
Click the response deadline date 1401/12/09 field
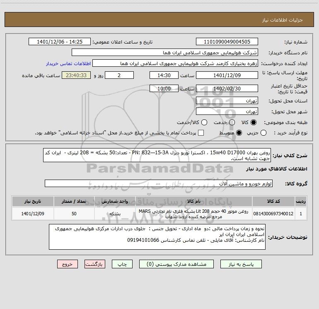click(227, 75)
